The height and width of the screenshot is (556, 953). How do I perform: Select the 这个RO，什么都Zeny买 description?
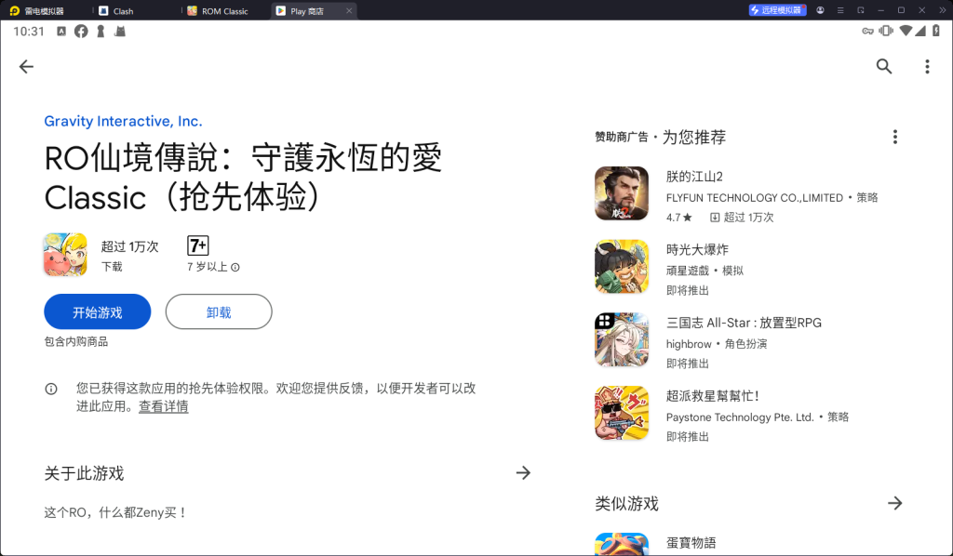114,513
